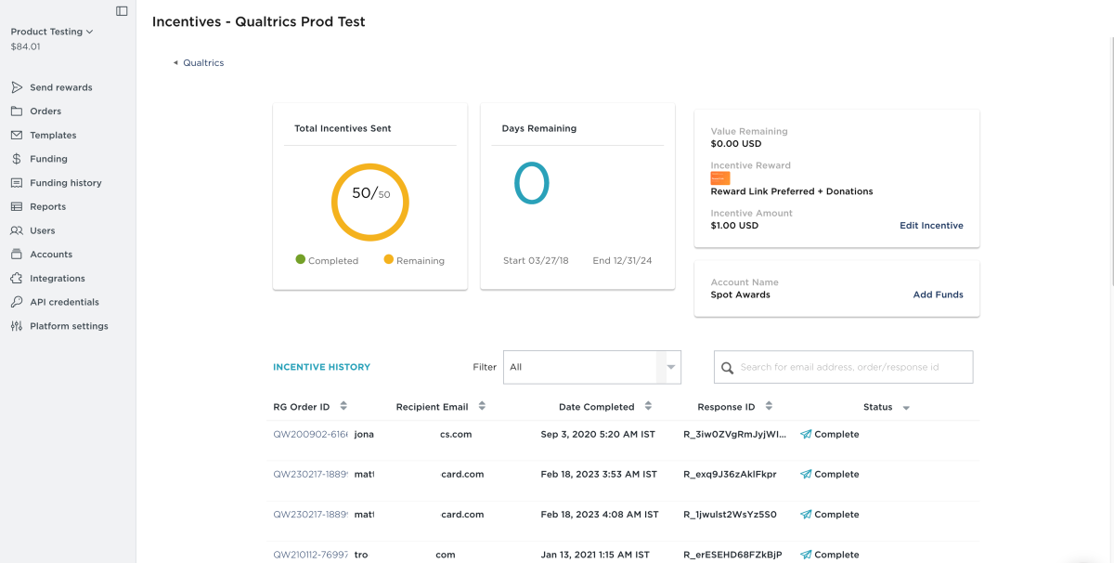The width and height of the screenshot is (1114, 563).
Task: Click the $0.00 USD value remaining
Action: (x=736, y=144)
